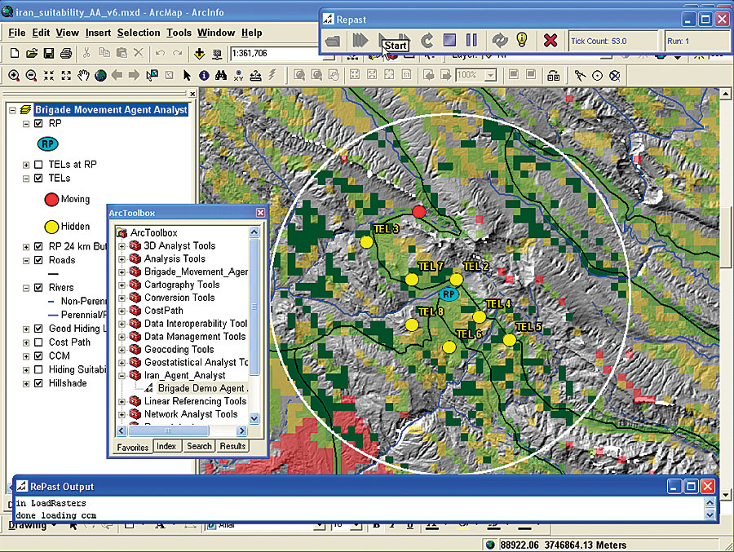Click the Fixed Zoom In arrows icon
Image resolution: width=734 pixels, height=552 pixels.
tap(49, 75)
